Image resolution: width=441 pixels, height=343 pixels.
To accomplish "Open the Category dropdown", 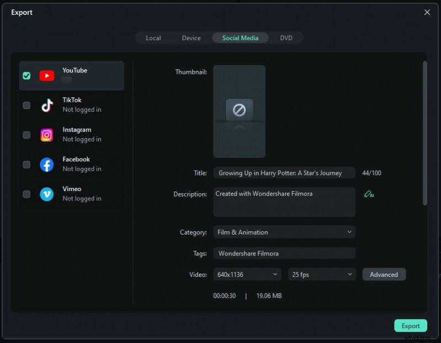I will click(284, 232).
